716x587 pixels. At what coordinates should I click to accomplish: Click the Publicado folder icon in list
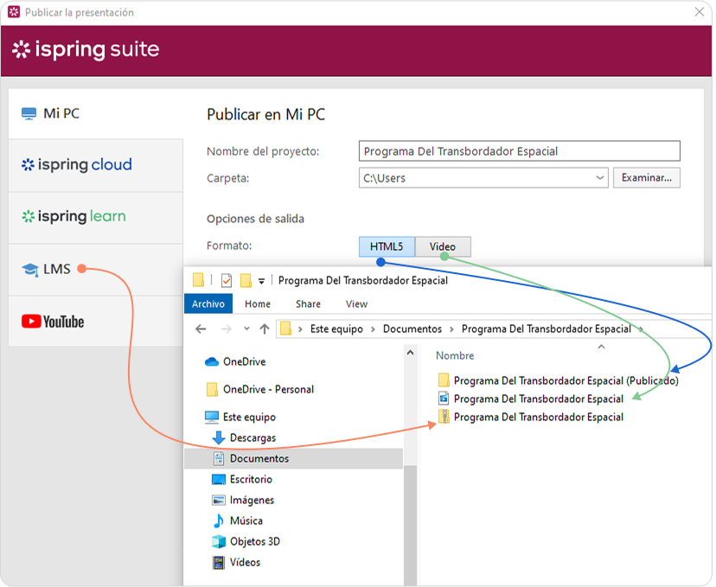coord(444,380)
